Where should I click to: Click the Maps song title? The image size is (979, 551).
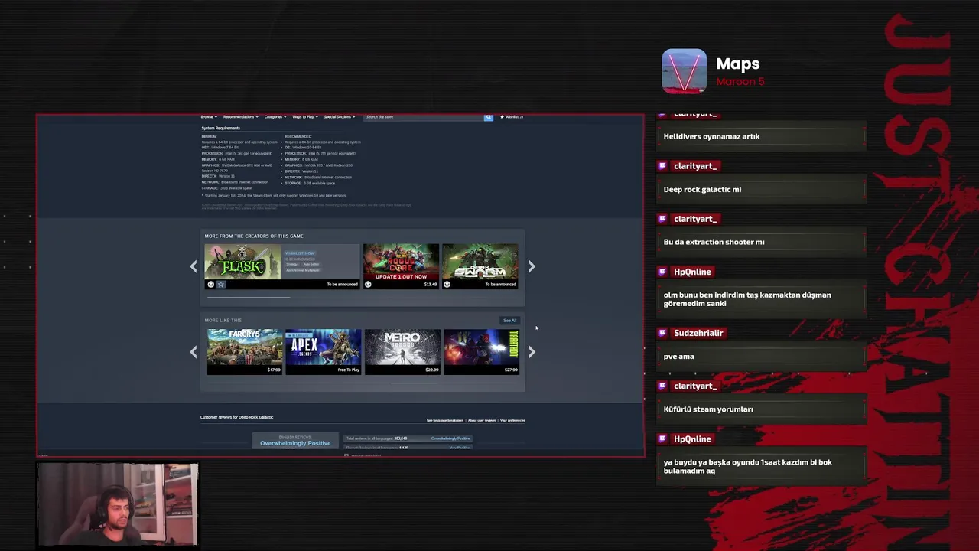[x=738, y=64]
